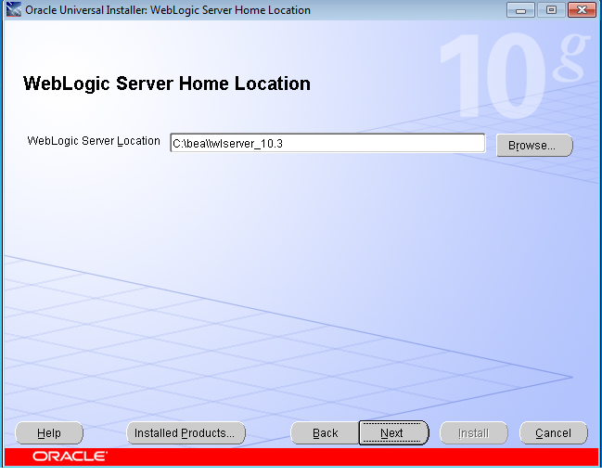
Task: Focus the WebLogic Server Location text field
Action: 327,143
